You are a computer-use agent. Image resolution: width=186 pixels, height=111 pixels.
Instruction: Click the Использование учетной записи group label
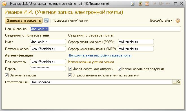[91, 62]
